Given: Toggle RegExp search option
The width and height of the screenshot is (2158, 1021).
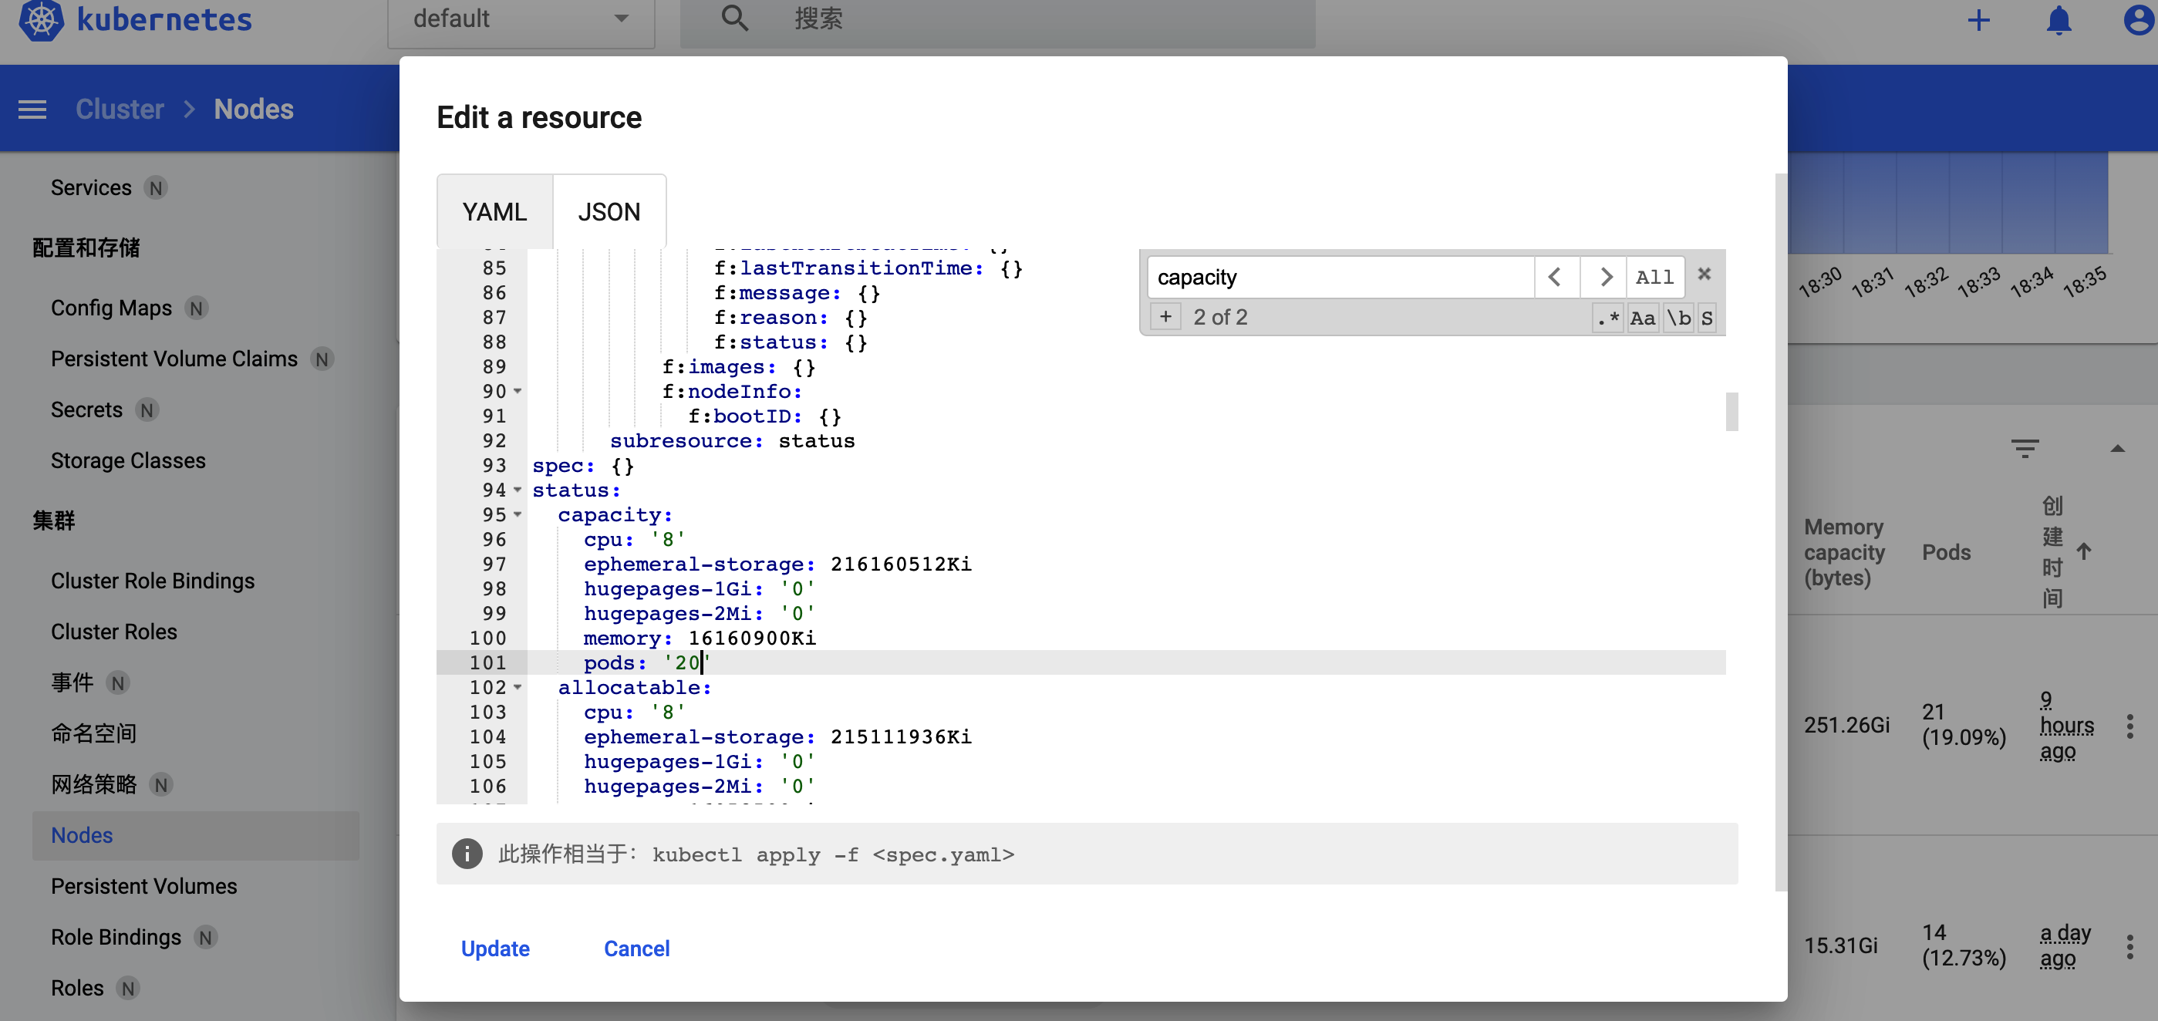Looking at the screenshot, I should 1607,318.
